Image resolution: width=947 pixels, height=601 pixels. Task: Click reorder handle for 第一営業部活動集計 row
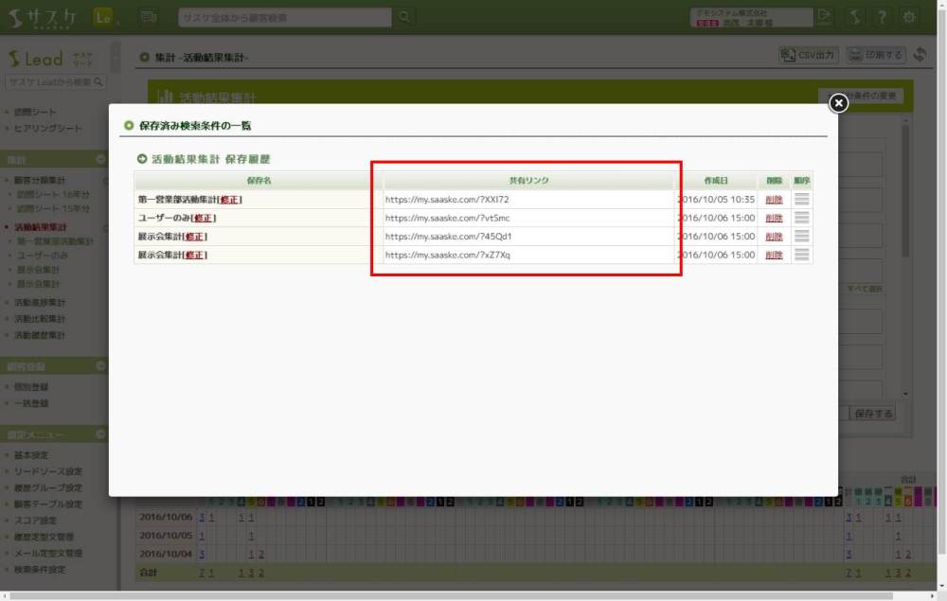802,200
